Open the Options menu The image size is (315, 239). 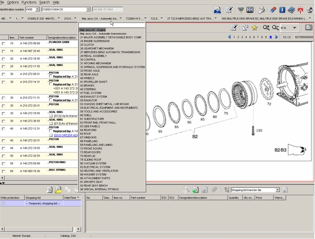pyautogui.click(x=13, y=3)
